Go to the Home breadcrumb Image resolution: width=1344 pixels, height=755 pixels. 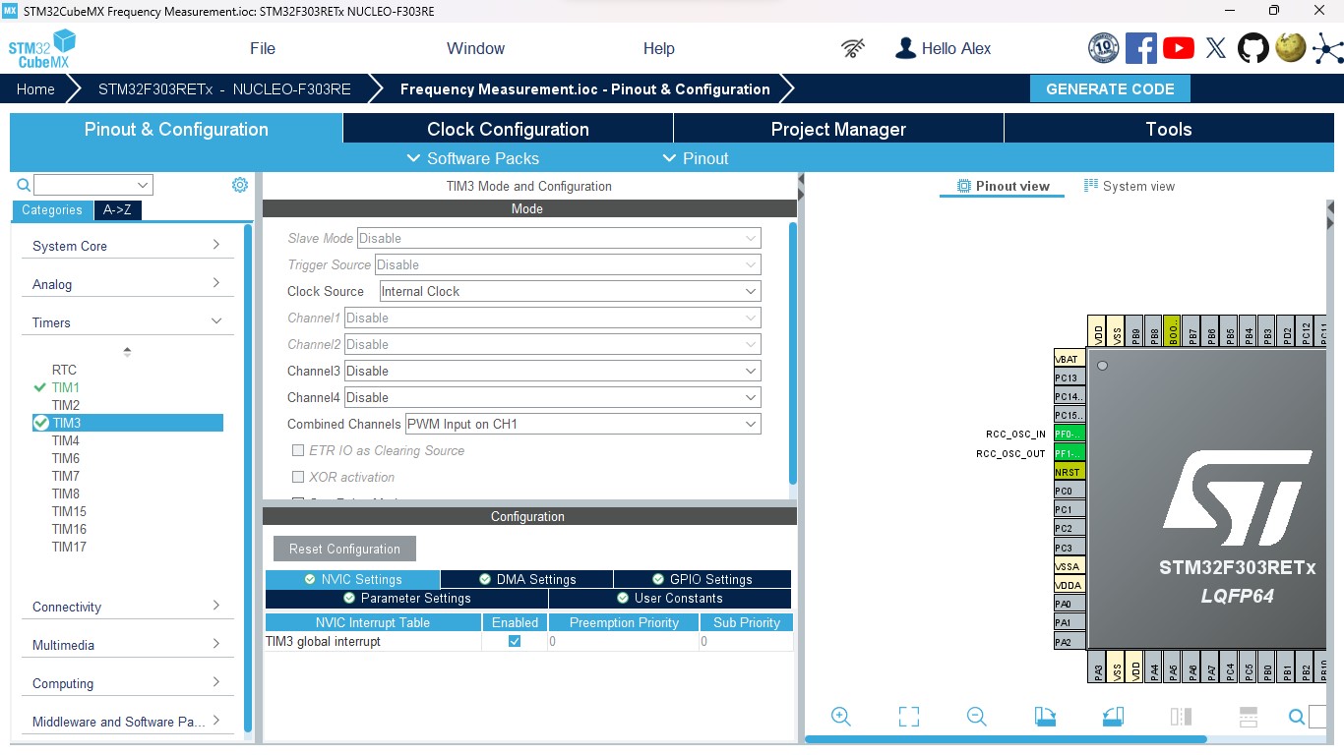[x=35, y=88]
